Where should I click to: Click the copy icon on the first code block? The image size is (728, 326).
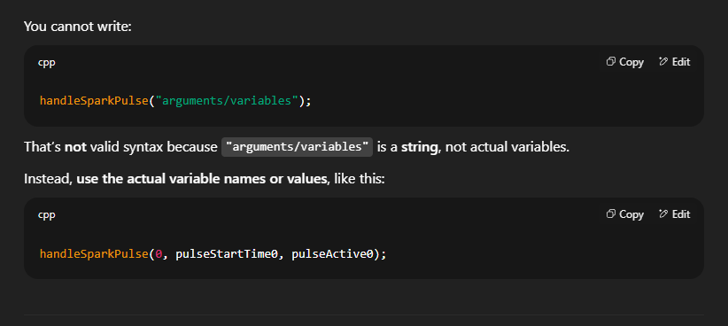pyautogui.click(x=610, y=62)
